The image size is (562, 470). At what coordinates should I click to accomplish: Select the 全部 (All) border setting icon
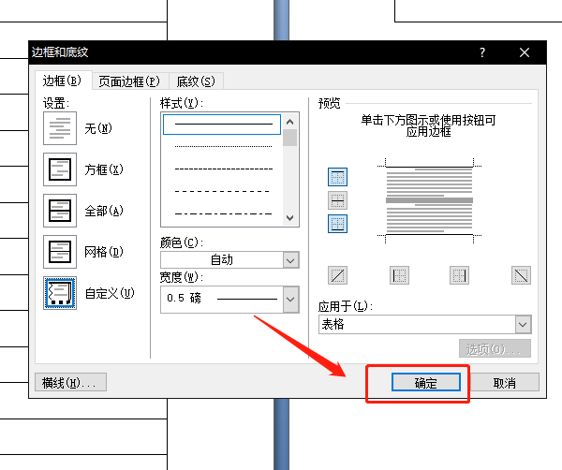tap(60, 211)
